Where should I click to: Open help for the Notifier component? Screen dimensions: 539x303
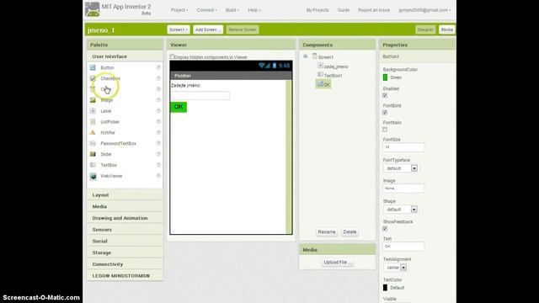tap(158, 132)
